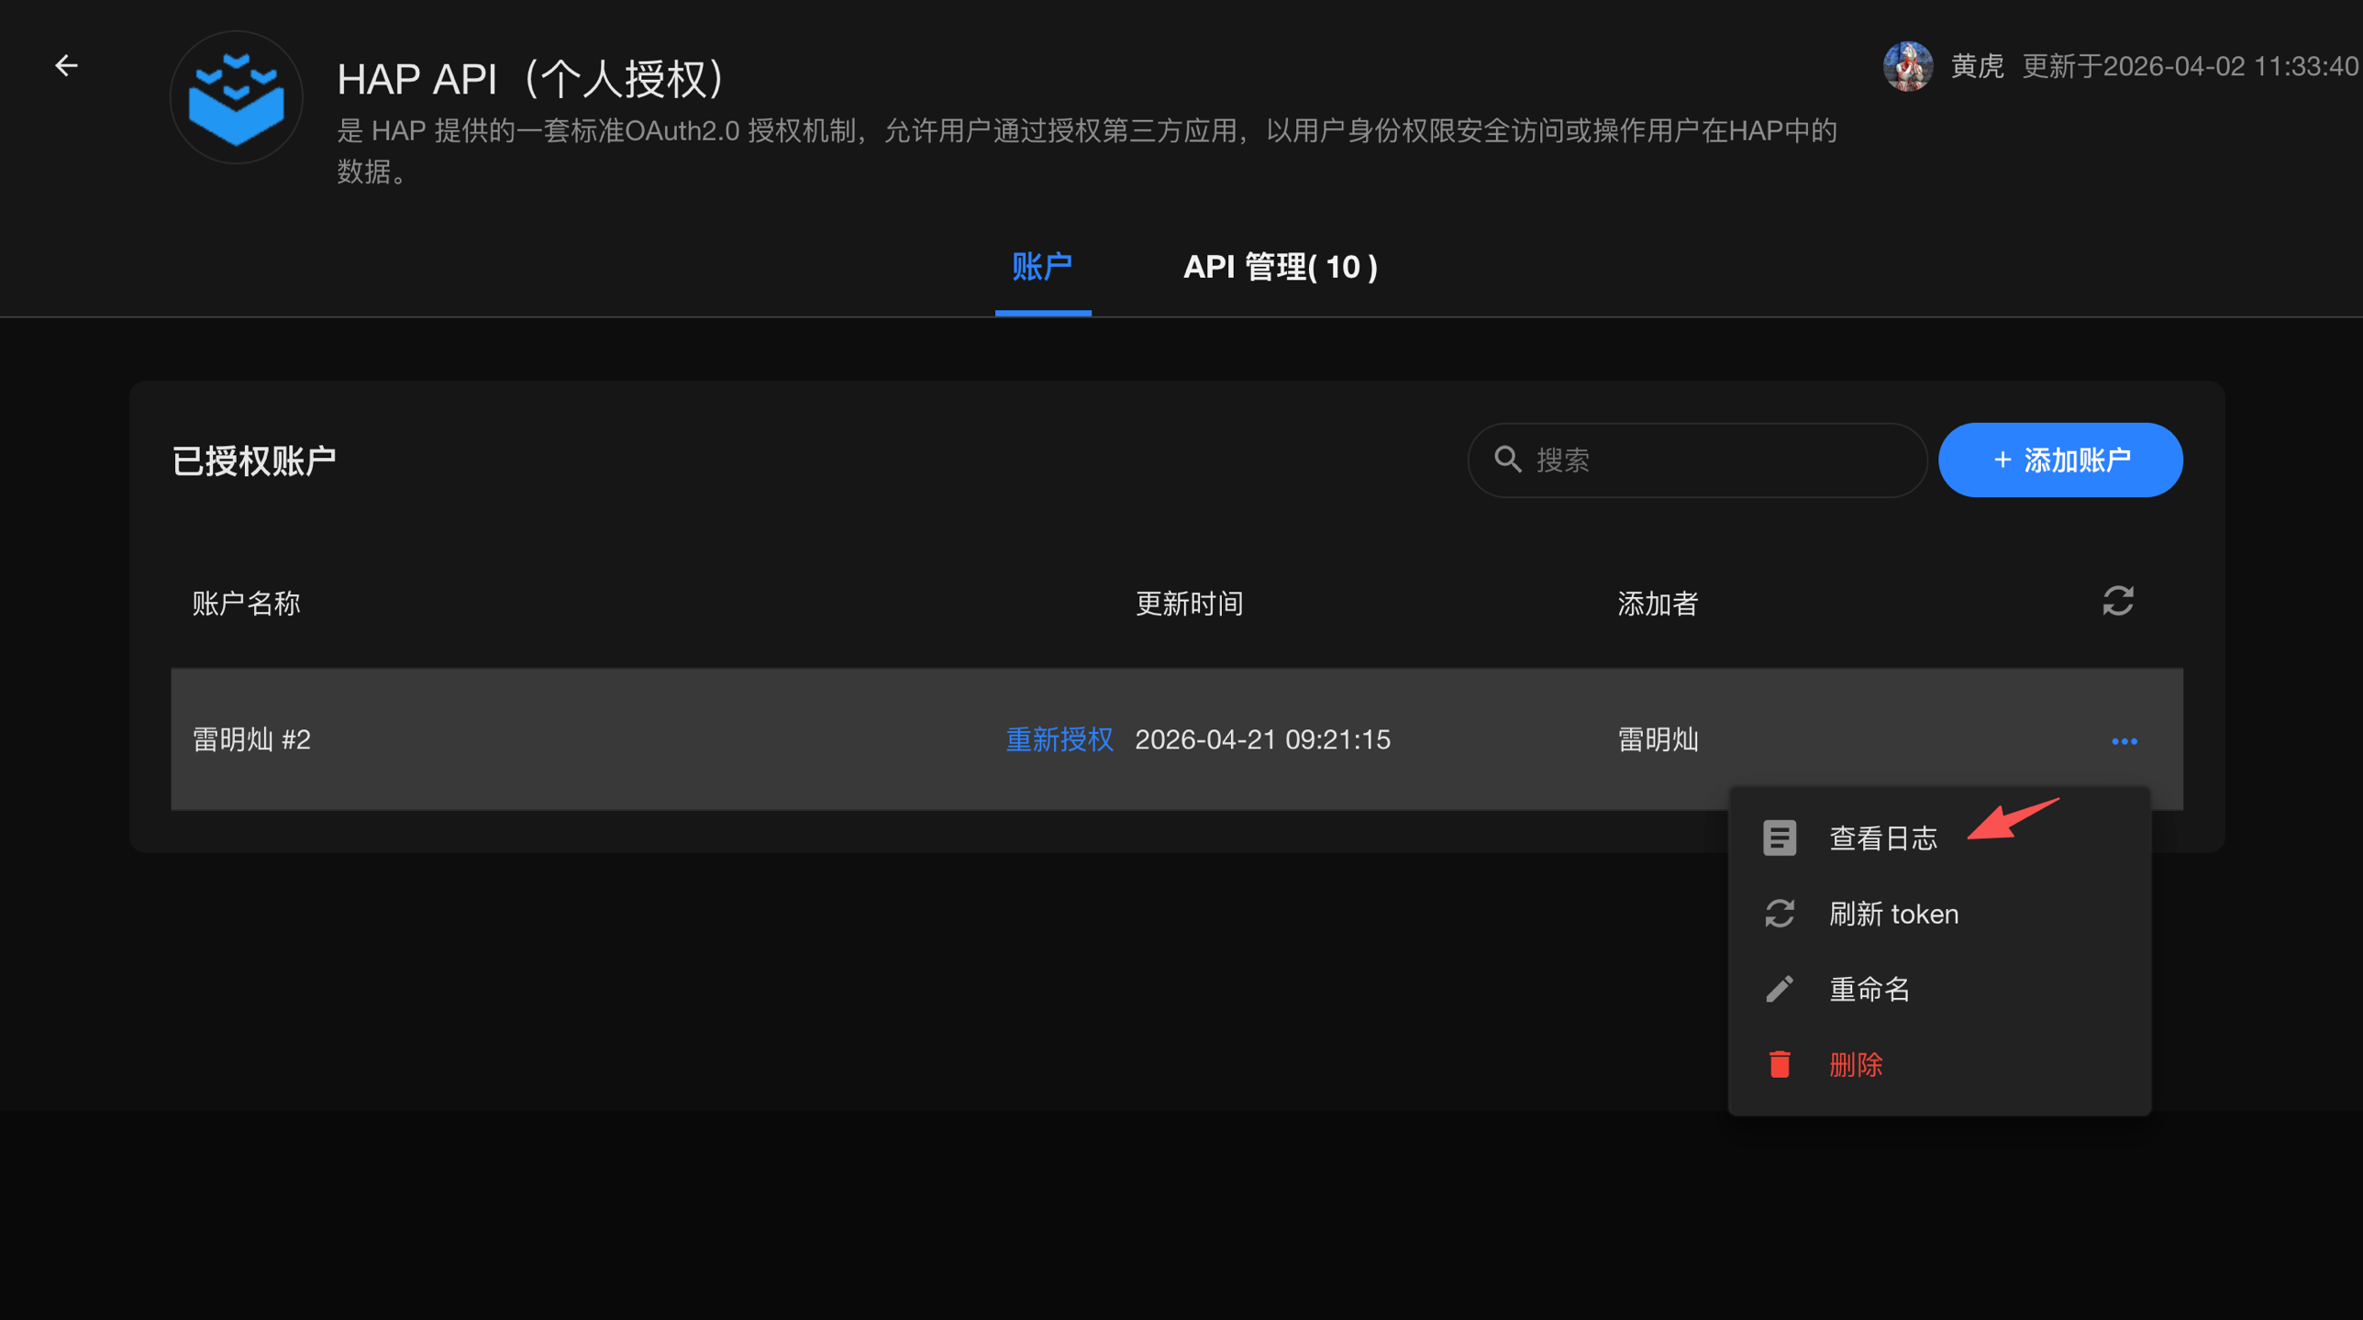Click the pencil icon beside 重命名
This screenshot has height=1320, width=2363.
pyautogui.click(x=1780, y=989)
